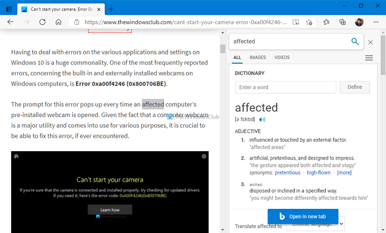Expand the translate language dropdown
The height and width of the screenshot is (233, 386).
point(315,224)
